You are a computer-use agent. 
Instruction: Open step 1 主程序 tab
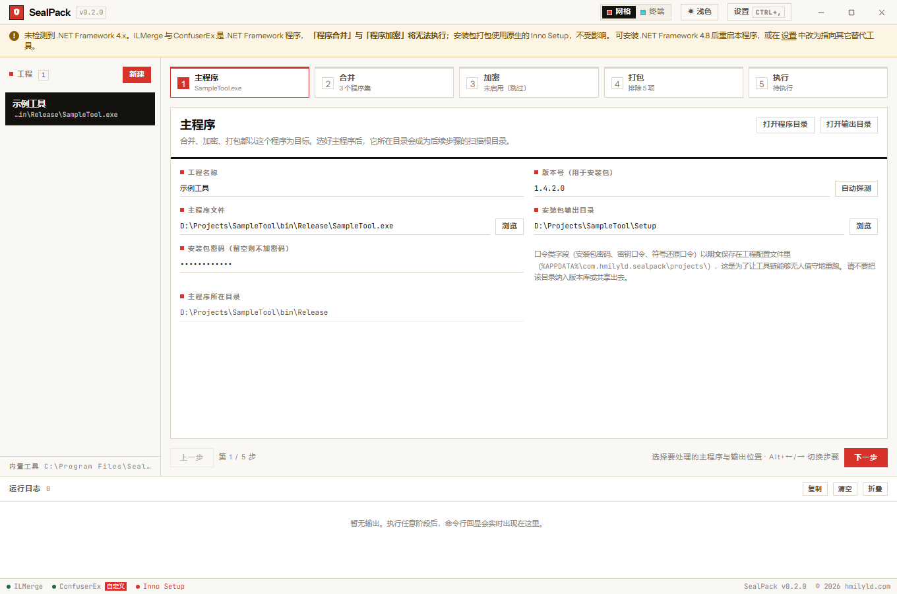(x=239, y=82)
